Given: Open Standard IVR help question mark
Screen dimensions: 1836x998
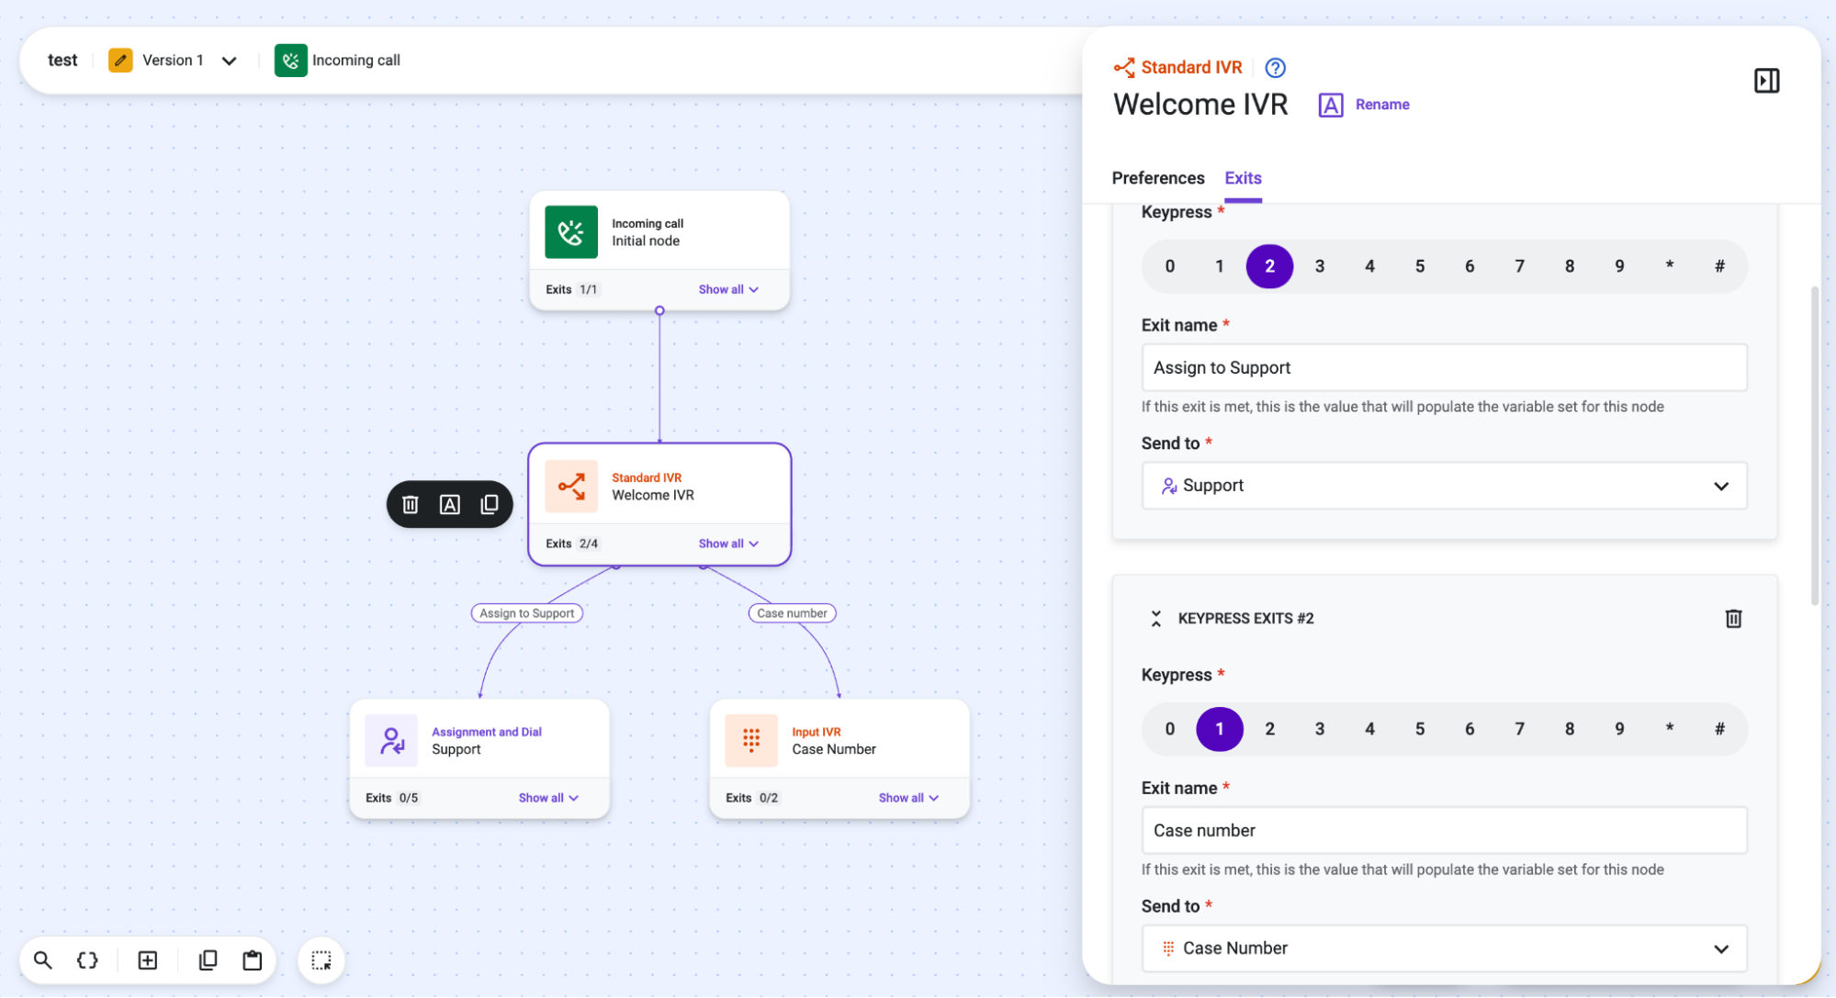Looking at the screenshot, I should (1275, 67).
